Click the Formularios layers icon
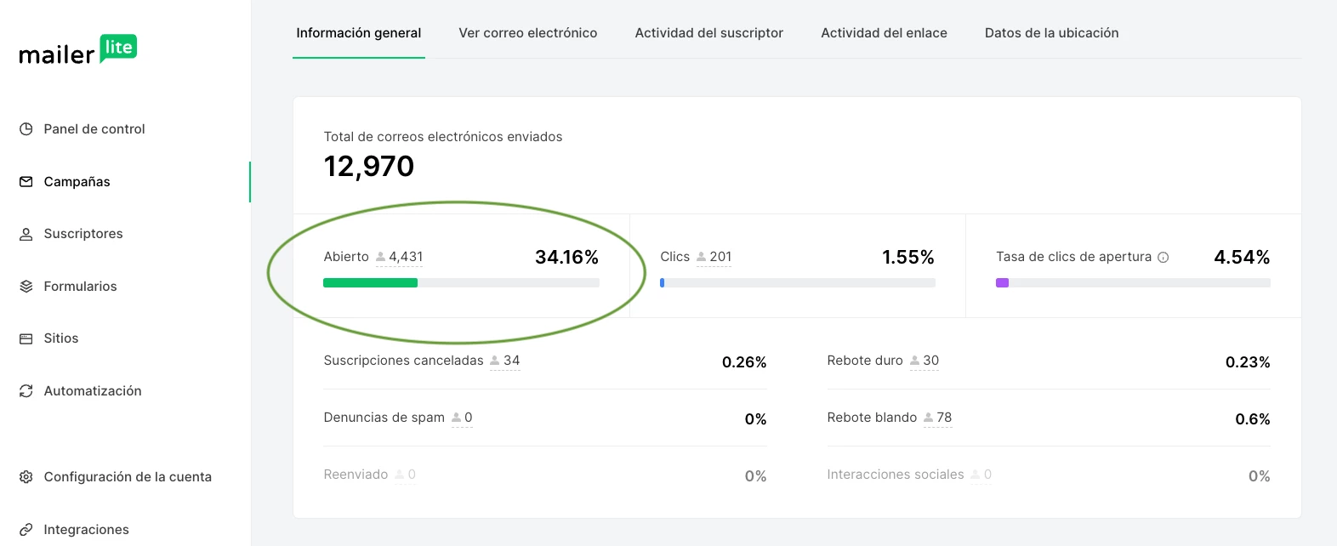 26,287
